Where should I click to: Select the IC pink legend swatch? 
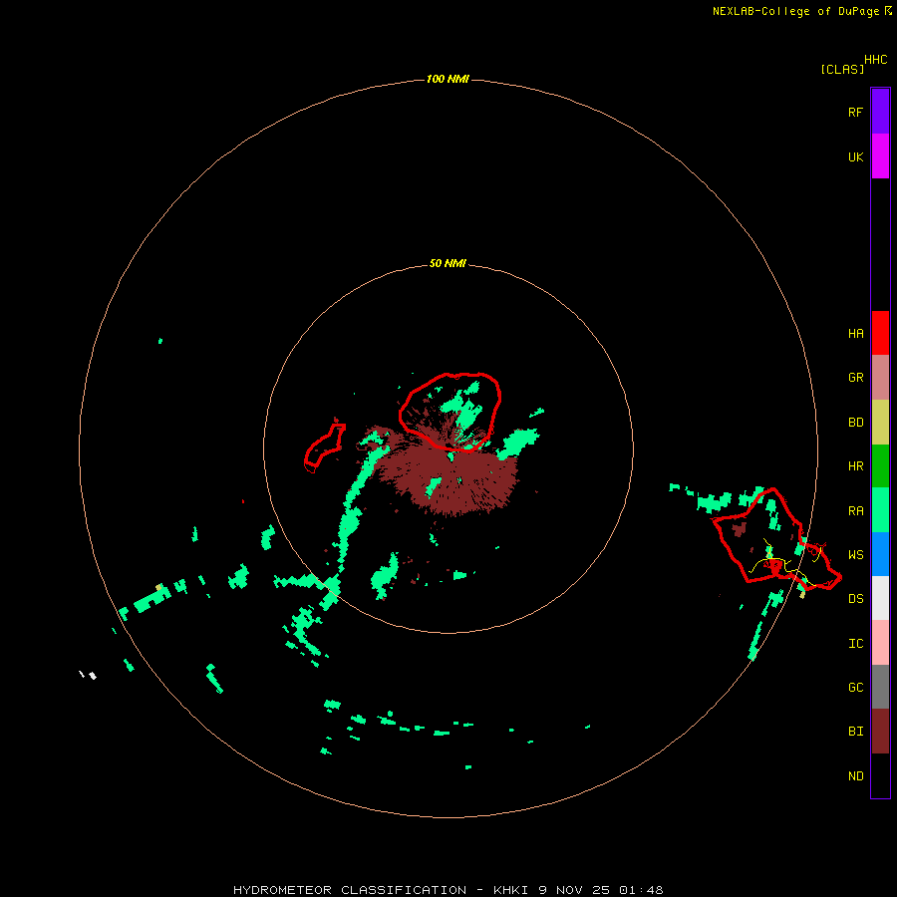(x=880, y=643)
